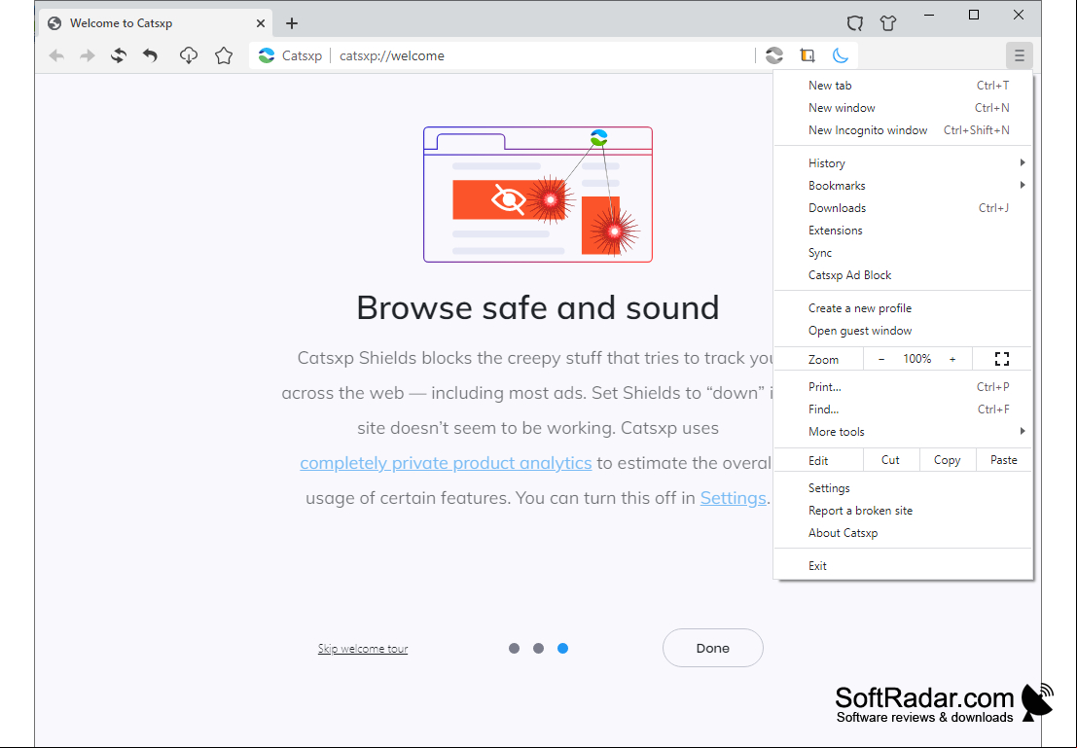Reload the page with the refresh icon
Screen dimensions: 1077x748
(x=119, y=55)
